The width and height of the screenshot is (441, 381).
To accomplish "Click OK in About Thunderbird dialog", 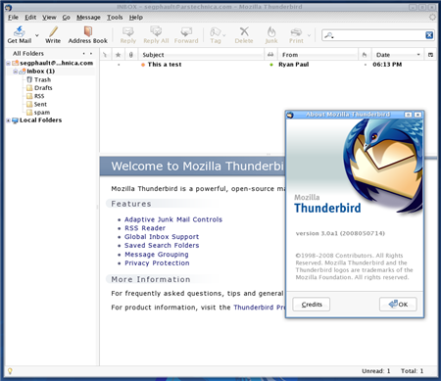I will 398,305.
